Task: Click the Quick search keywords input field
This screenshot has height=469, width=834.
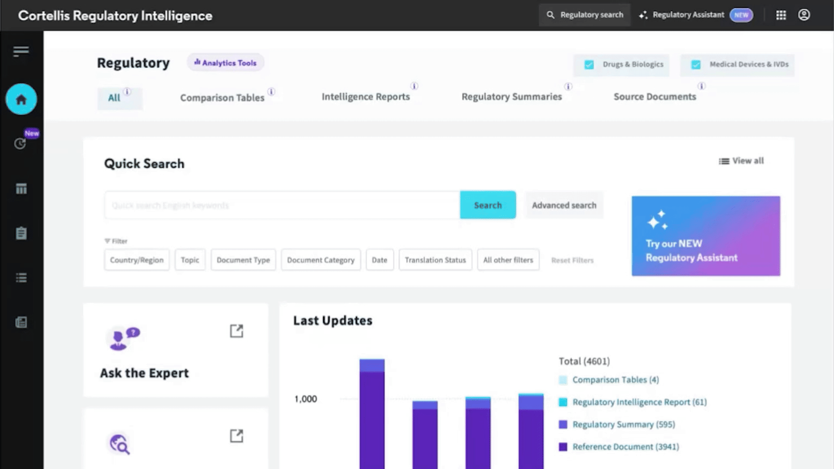Action: (x=282, y=205)
